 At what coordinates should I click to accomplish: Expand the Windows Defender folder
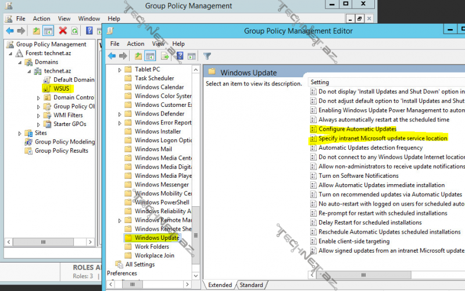pyautogui.click(x=120, y=114)
